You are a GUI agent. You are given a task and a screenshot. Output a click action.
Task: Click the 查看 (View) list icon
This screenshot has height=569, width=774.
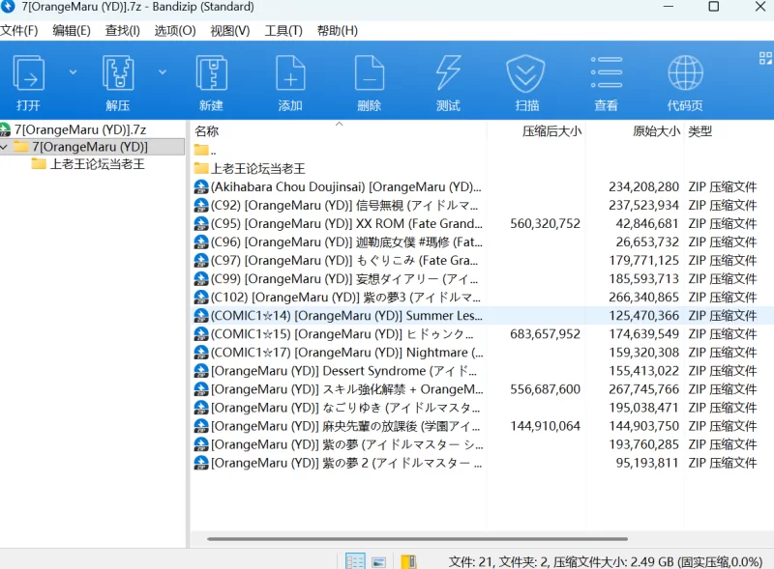point(606,82)
